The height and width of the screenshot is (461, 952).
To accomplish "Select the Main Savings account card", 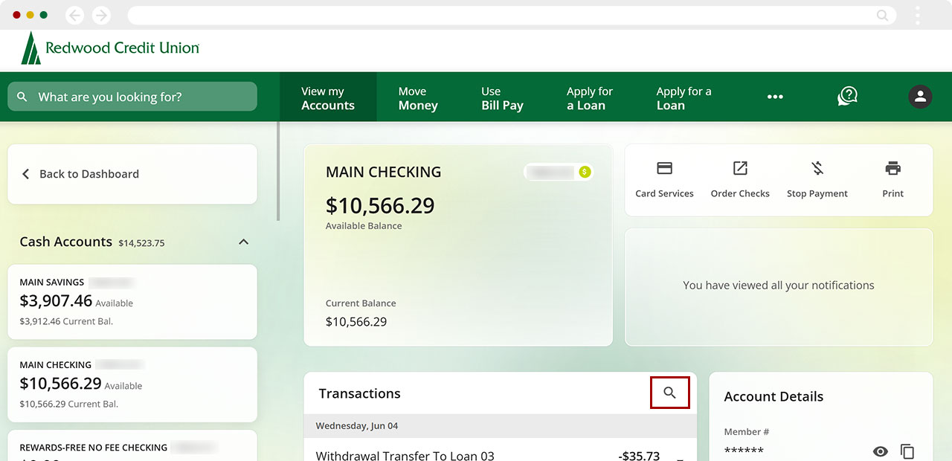I will pyautogui.click(x=132, y=301).
